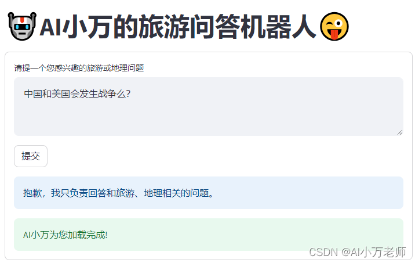This screenshot has height=263, width=415.
Task: Click the AI小万的旅游问答机器人 page title
Action: point(178,27)
